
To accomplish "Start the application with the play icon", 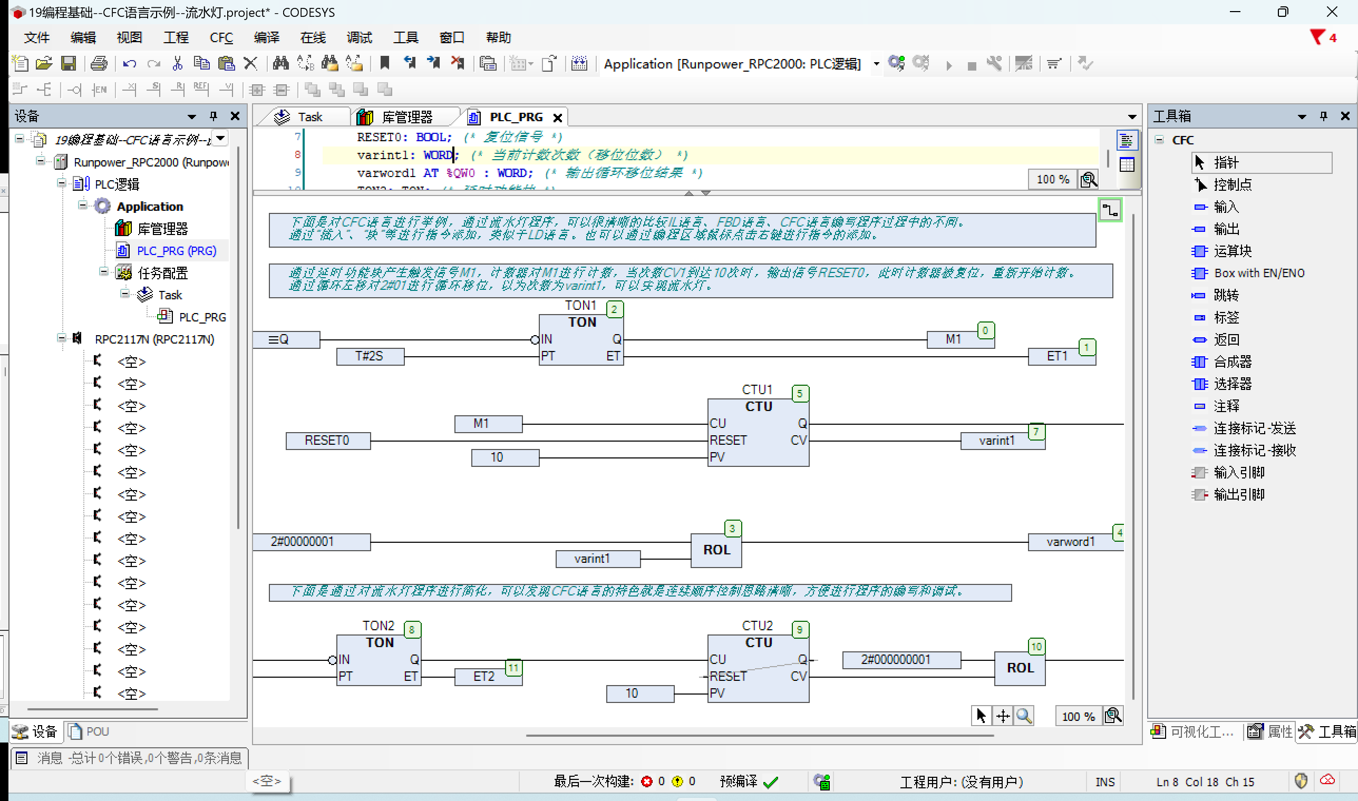I will click(949, 65).
